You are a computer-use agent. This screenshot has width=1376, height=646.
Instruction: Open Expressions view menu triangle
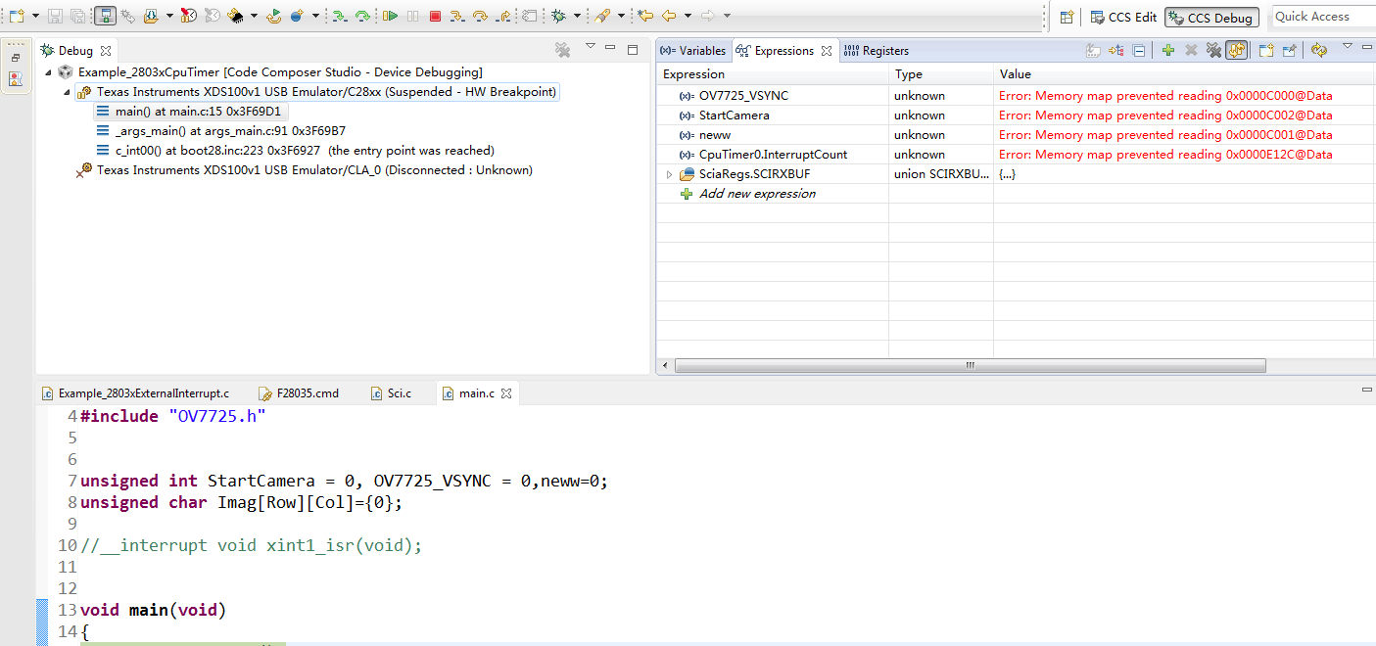[1348, 46]
